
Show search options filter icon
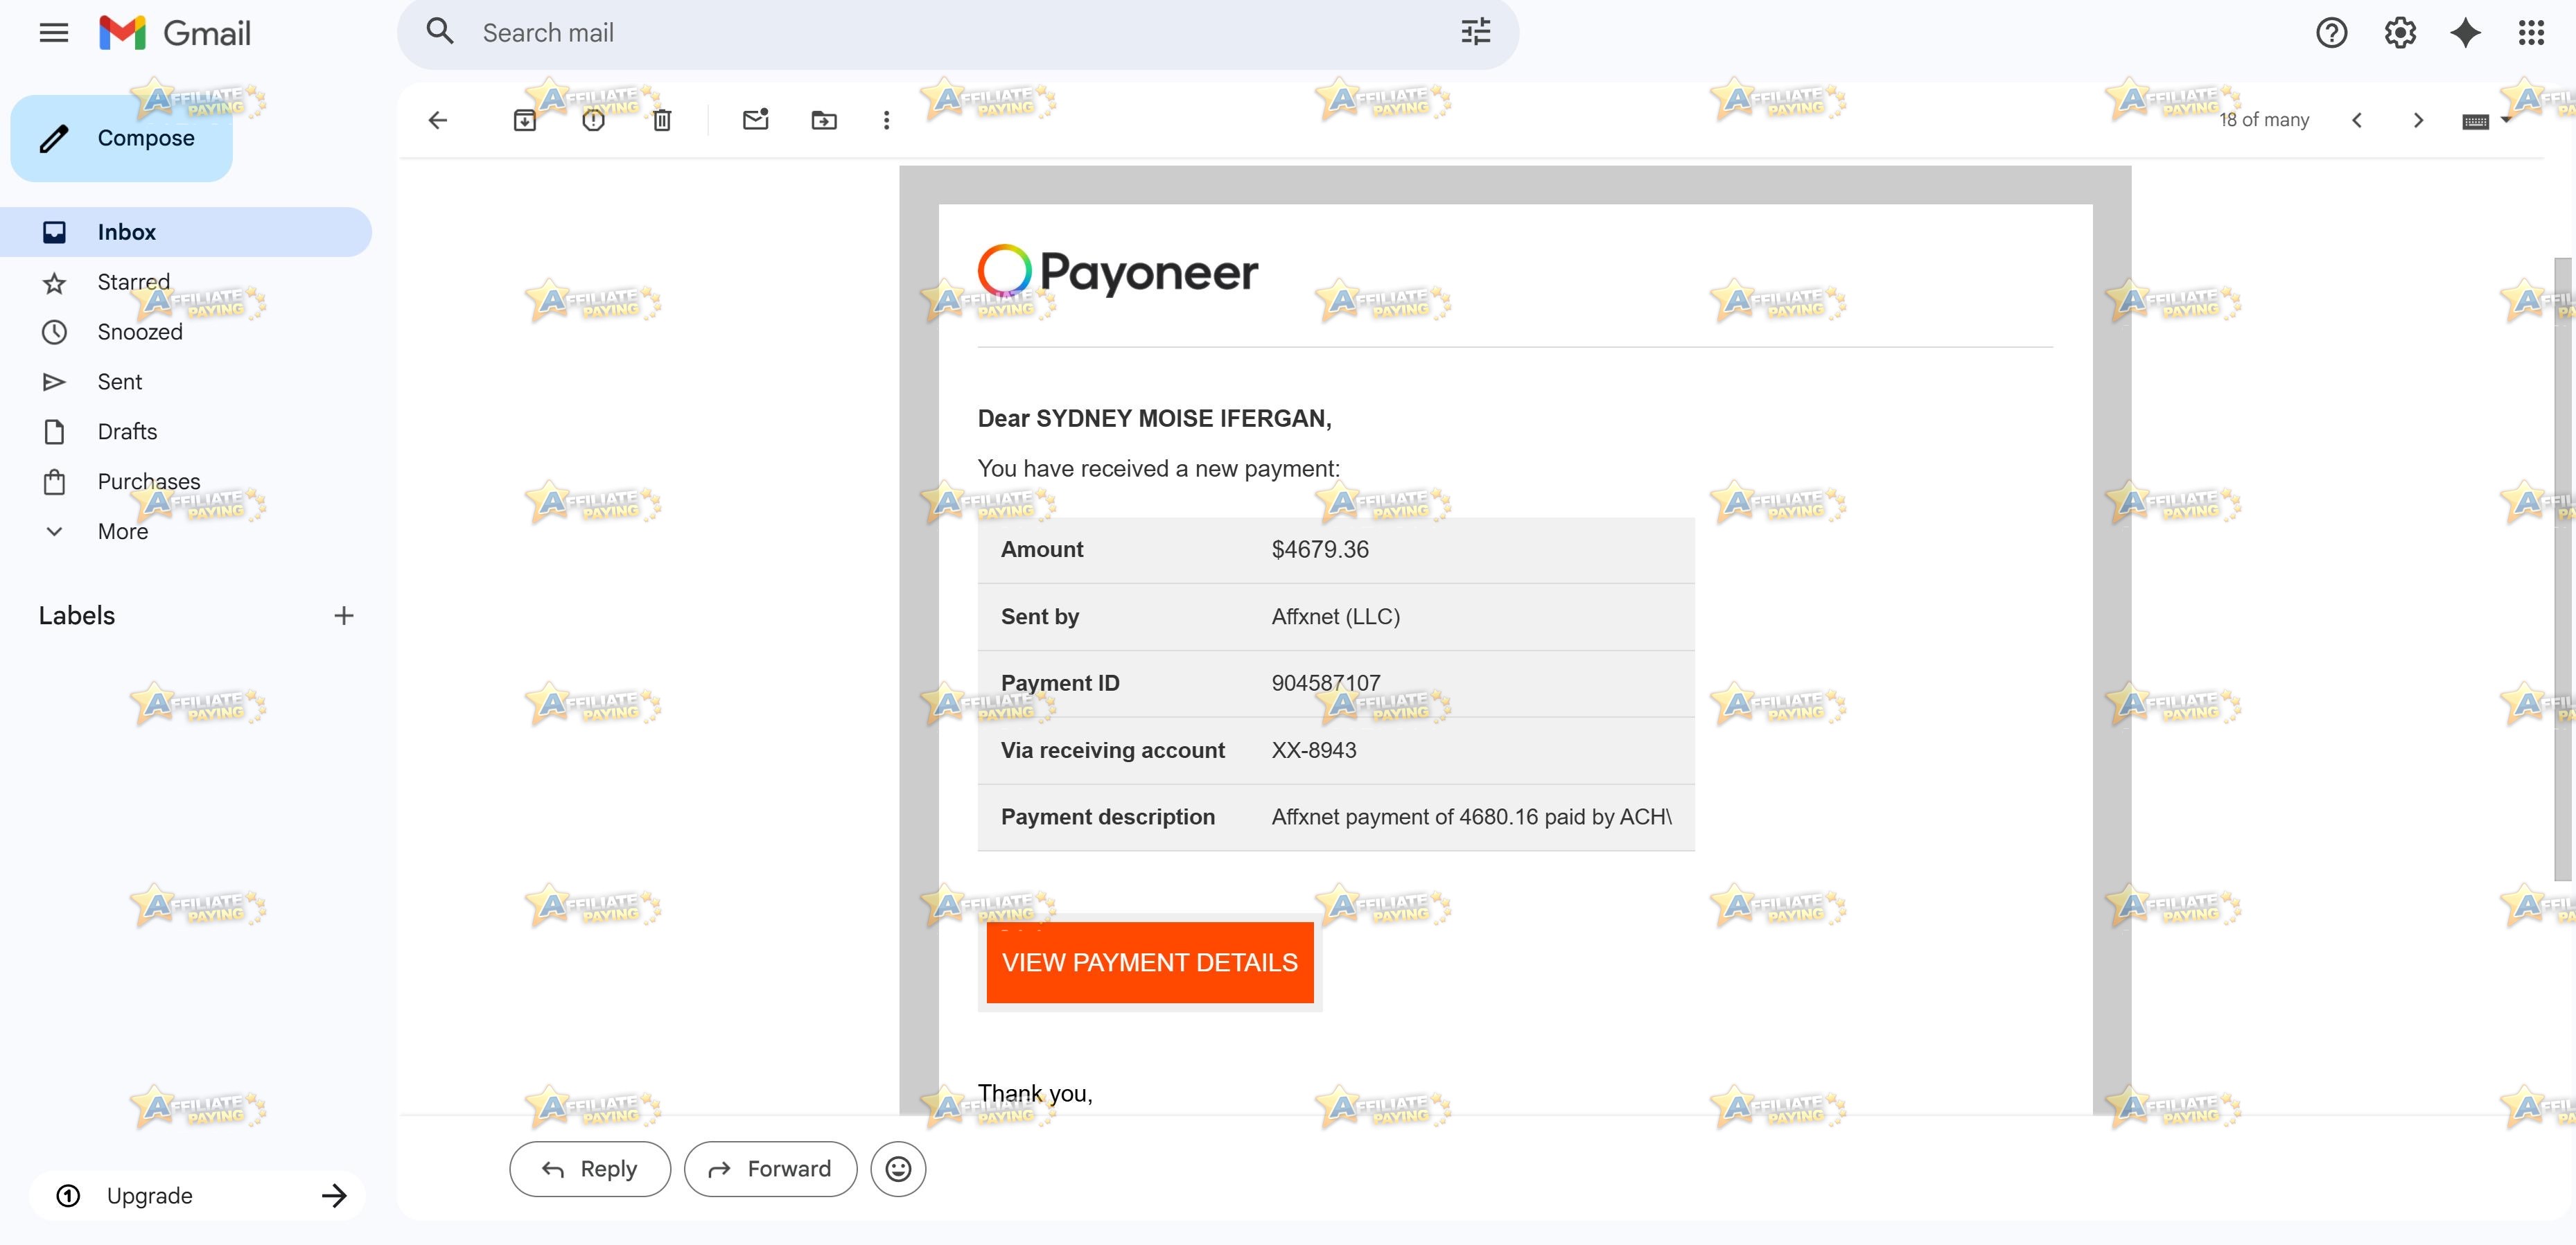(x=1475, y=32)
